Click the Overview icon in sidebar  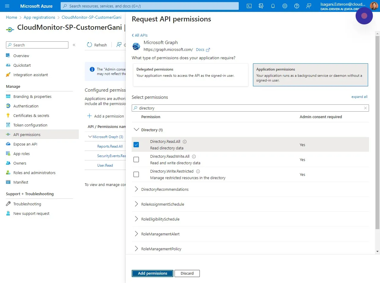tap(8, 56)
